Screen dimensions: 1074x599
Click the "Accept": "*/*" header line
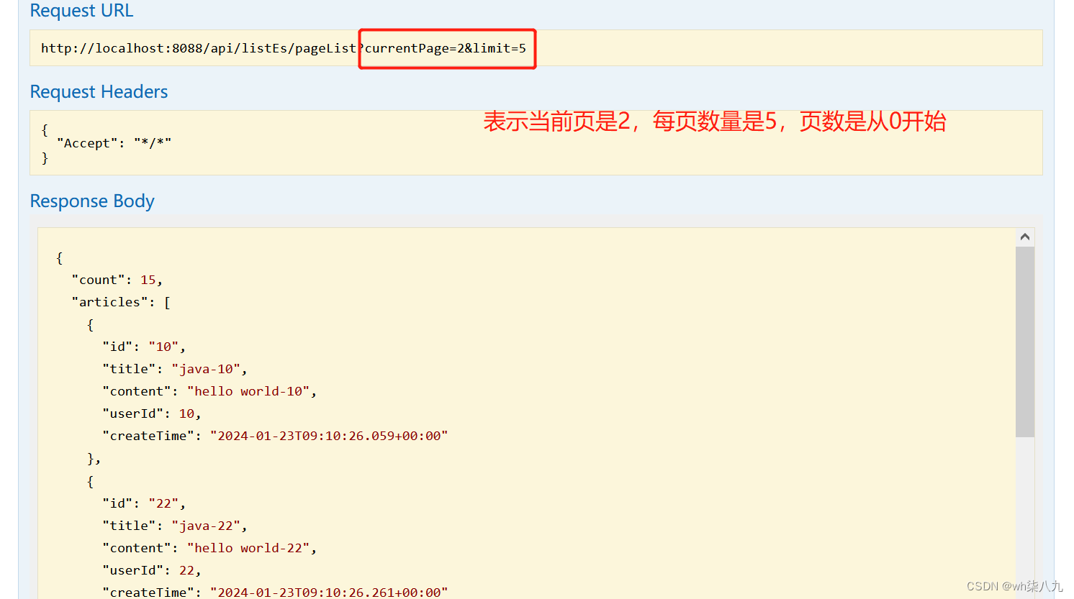point(114,143)
